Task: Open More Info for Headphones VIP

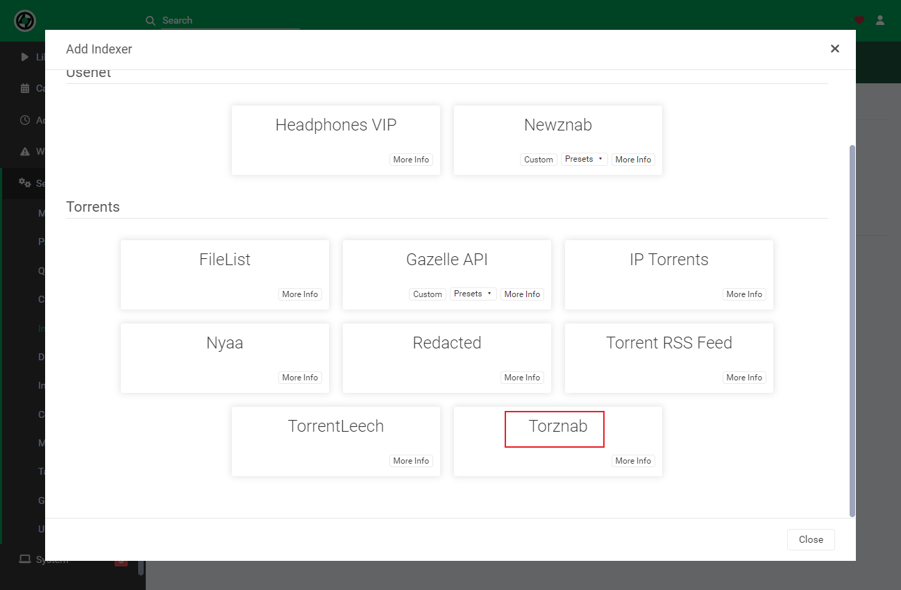Action: (411, 160)
